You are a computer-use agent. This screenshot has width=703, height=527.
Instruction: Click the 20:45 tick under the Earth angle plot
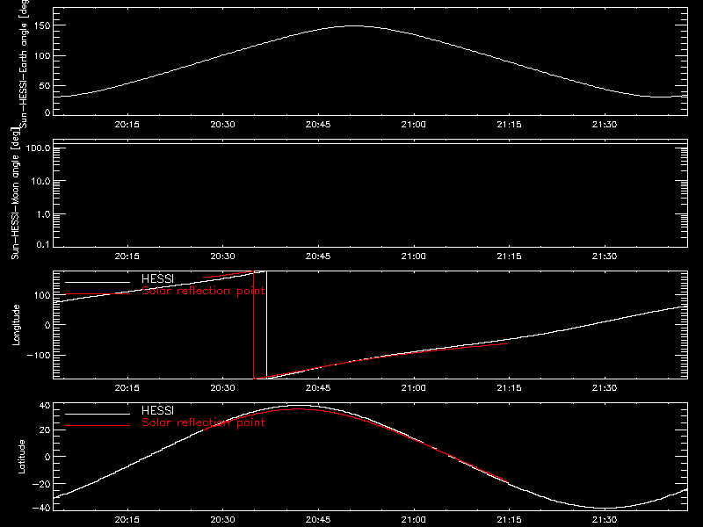click(318, 124)
